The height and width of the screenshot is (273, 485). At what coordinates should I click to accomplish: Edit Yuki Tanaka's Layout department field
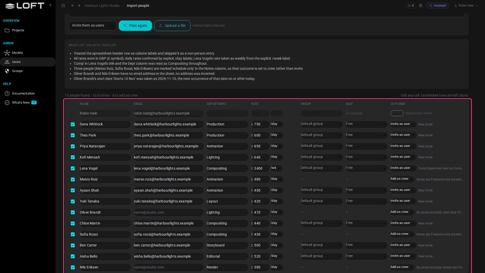pos(227,201)
